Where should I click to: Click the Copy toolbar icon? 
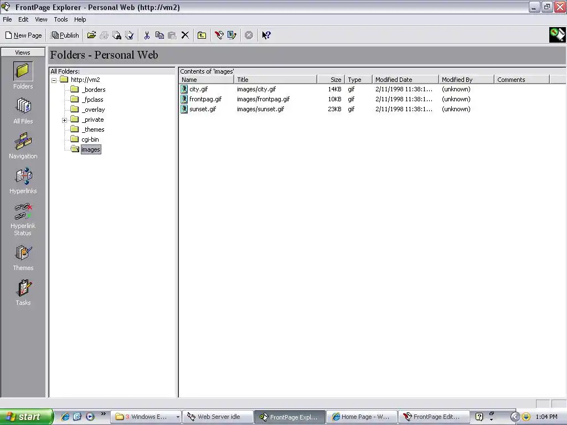[159, 35]
